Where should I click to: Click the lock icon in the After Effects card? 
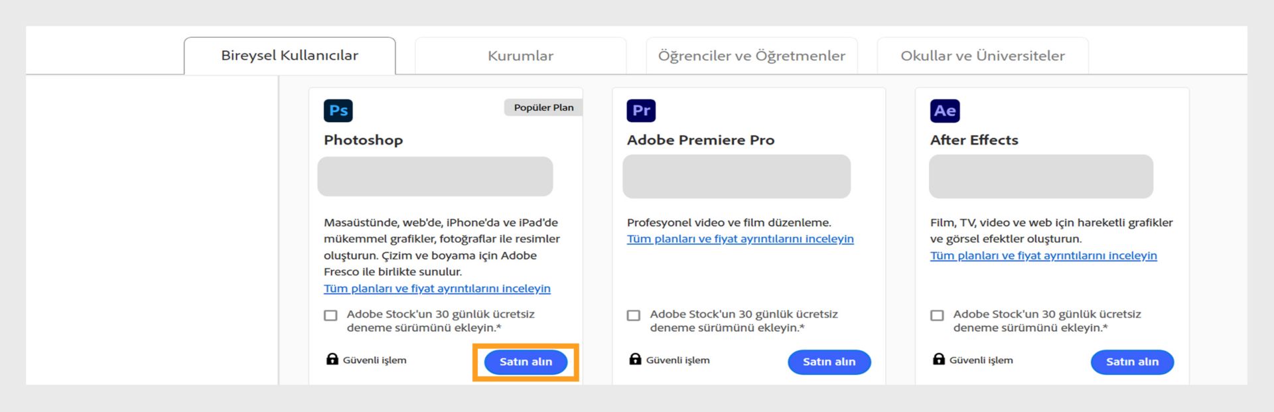tap(938, 360)
